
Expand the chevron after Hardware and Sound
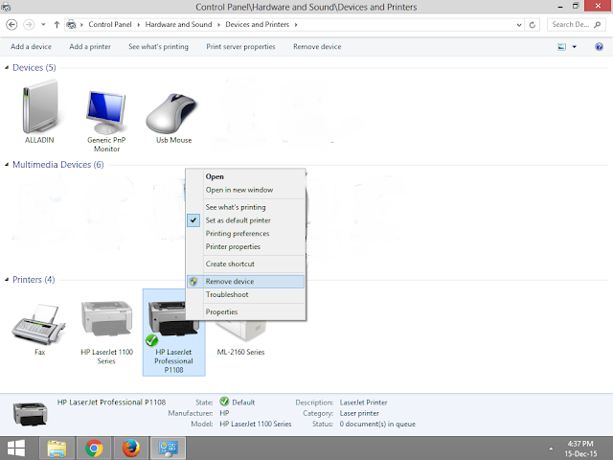click(x=219, y=25)
